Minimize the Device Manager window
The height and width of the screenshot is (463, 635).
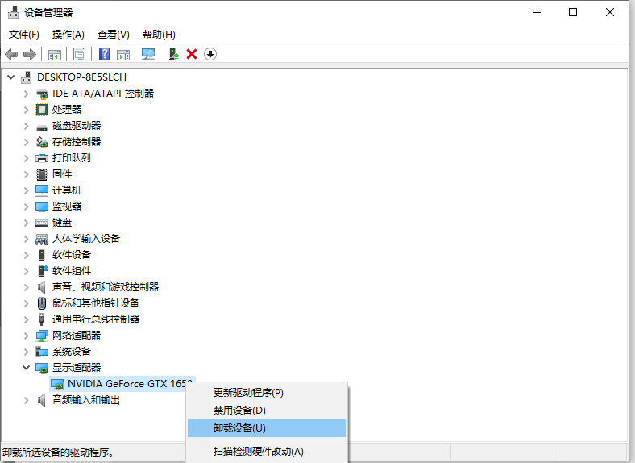tap(537, 12)
